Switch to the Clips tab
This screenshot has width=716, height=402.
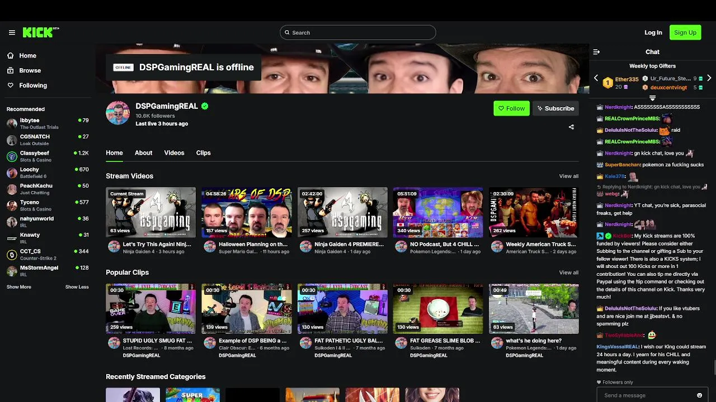click(203, 153)
